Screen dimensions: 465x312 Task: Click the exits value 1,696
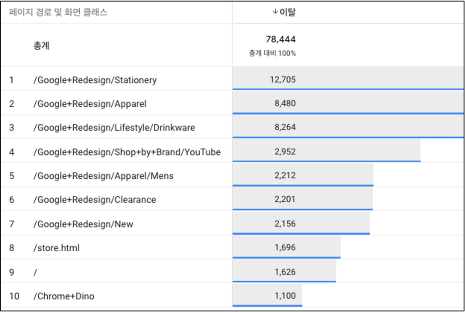point(285,248)
